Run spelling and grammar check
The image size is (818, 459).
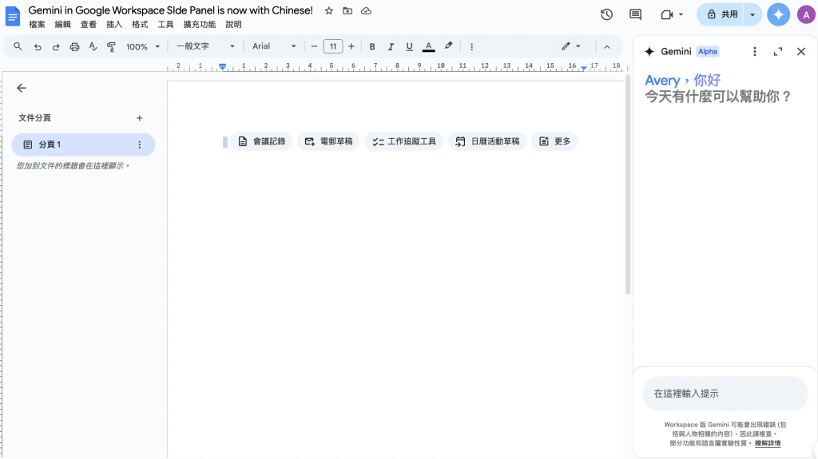tap(93, 46)
